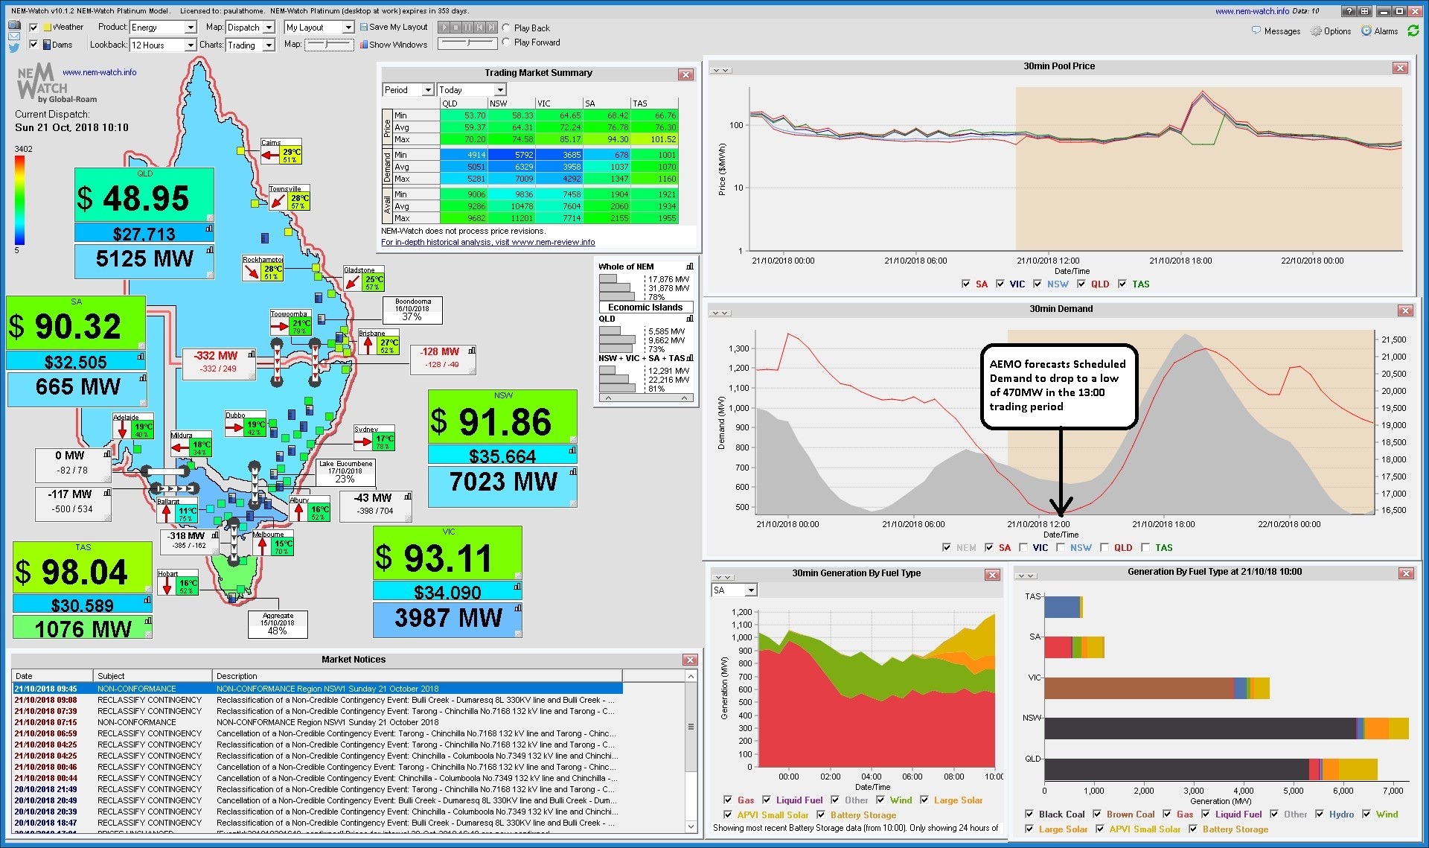This screenshot has height=848, width=1429.
Task: Toggle SA checkbox in 30min Pool Price legend
Action: pyautogui.click(x=966, y=284)
